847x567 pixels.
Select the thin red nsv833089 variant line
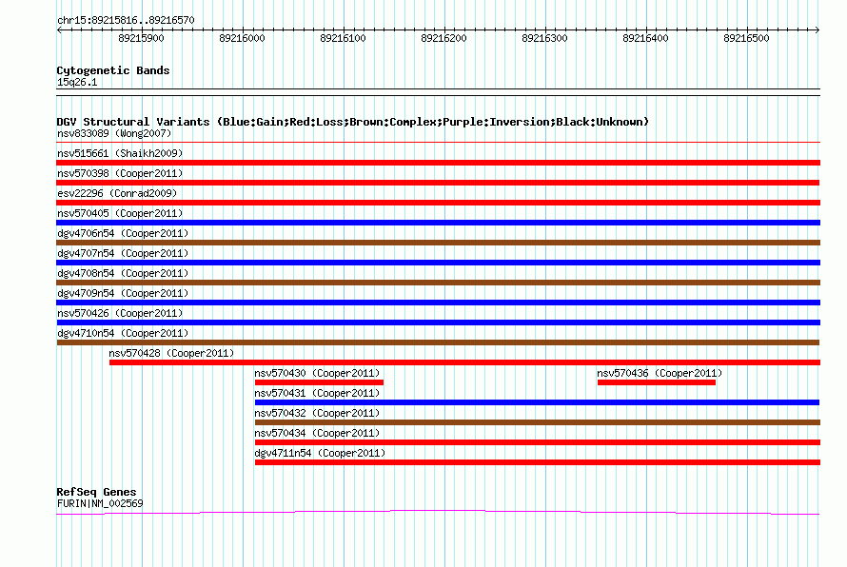438,143
